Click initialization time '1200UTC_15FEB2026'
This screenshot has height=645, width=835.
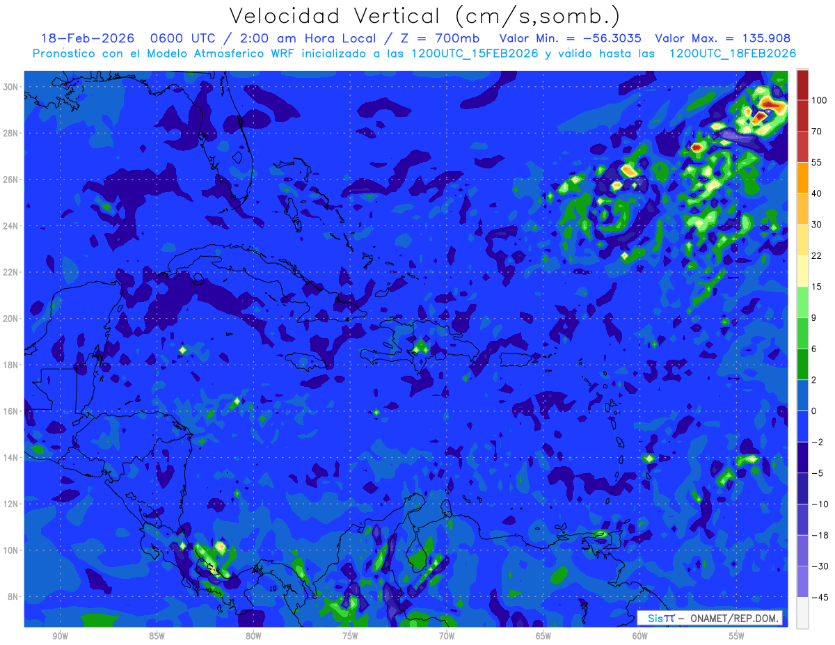474,54
